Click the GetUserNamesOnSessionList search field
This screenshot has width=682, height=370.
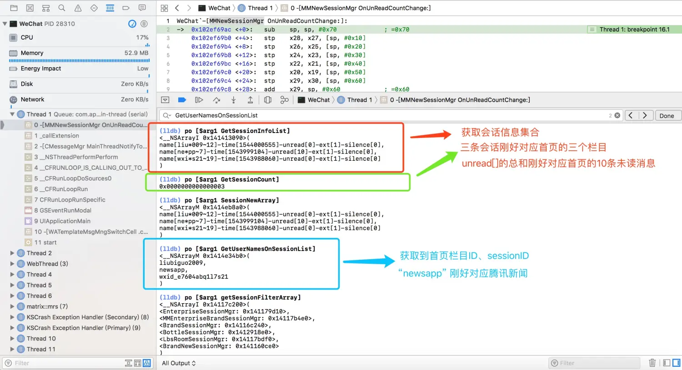tap(390, 115)
